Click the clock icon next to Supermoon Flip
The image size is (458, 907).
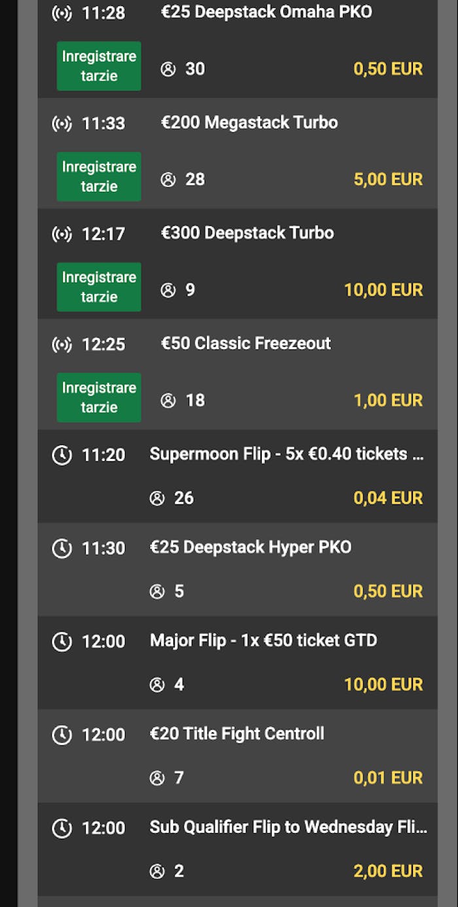(x=62, y=455)
